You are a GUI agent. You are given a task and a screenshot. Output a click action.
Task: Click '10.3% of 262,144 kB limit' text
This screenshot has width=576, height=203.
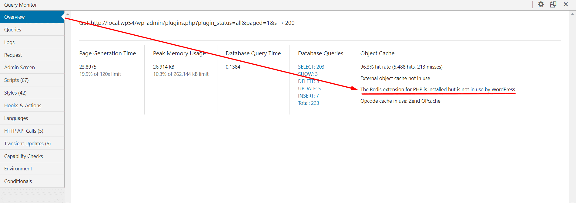pos(181,74)
